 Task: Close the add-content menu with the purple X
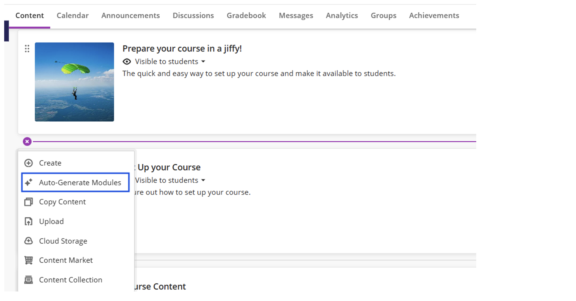click(27, 142)
